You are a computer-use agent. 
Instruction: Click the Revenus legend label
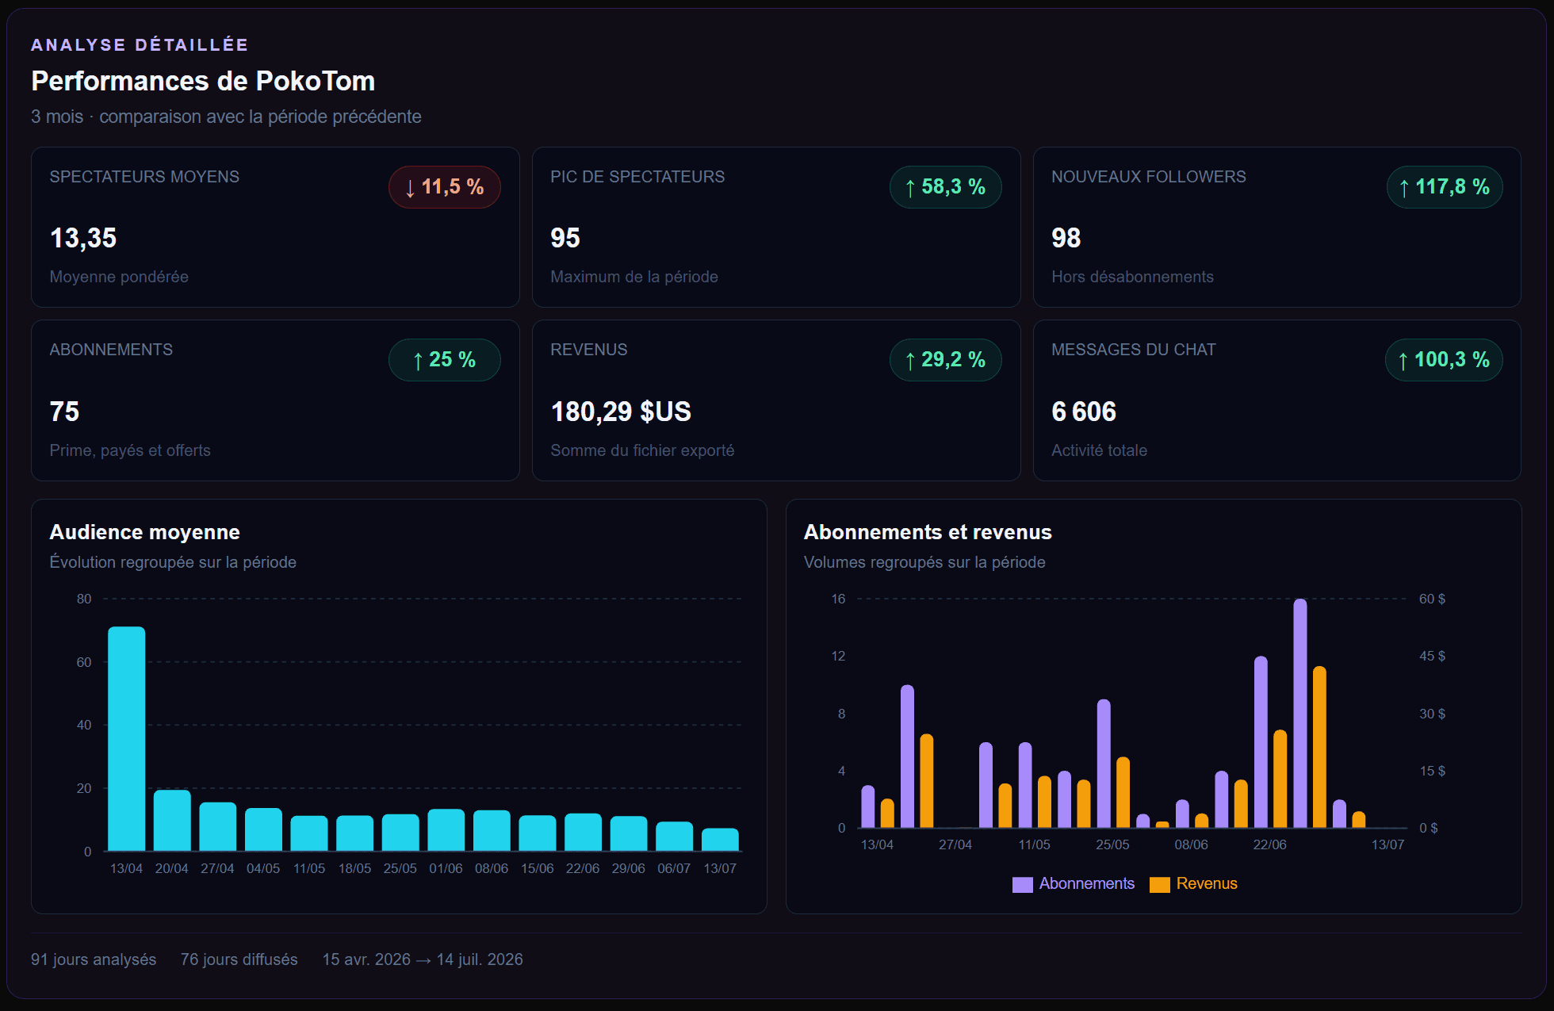click(x=1206, y=883)
